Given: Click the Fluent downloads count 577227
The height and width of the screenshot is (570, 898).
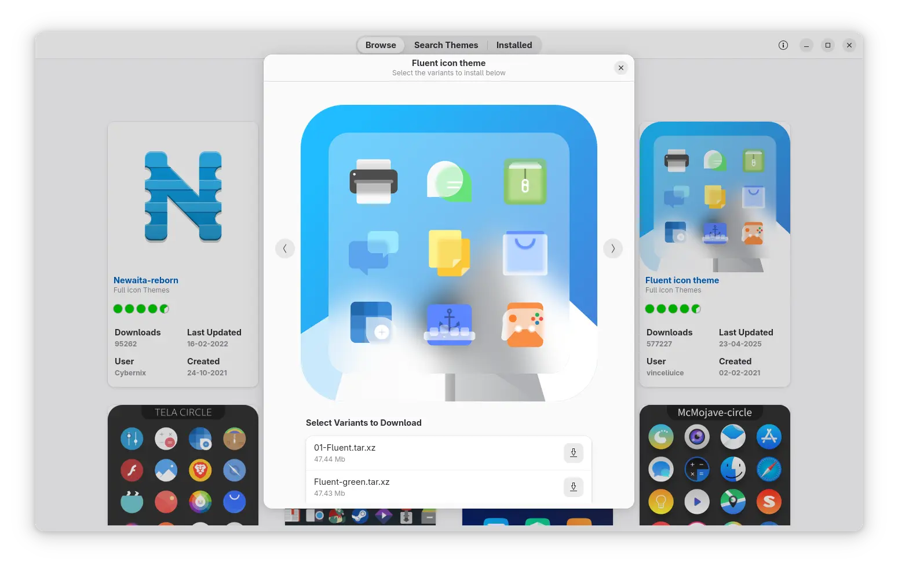Looking at the screenshot, I should pos(659,344).
